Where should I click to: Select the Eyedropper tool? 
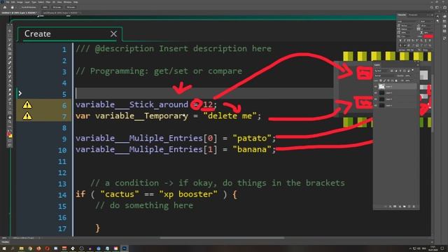pos(10,58)
